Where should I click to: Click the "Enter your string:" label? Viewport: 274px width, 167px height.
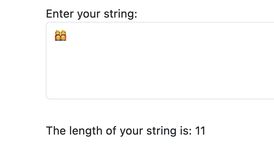tap(91, 14)
